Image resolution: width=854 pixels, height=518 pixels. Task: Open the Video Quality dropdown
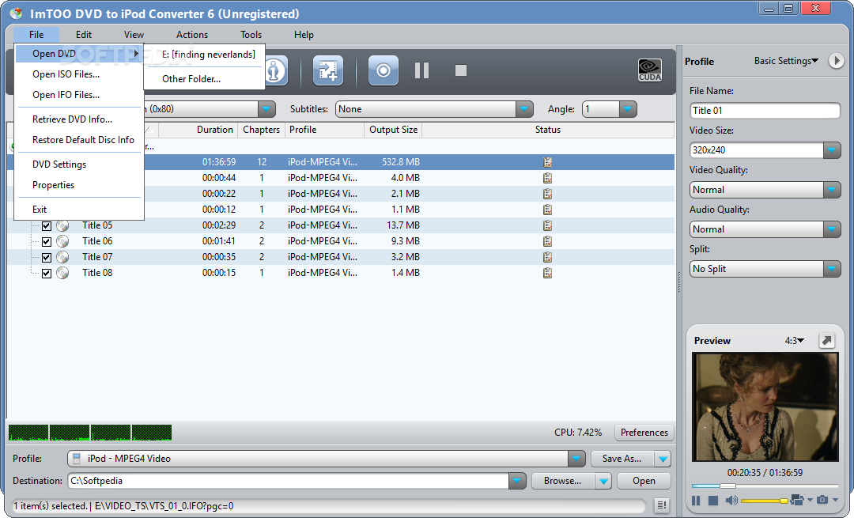[x=832, y=190]
